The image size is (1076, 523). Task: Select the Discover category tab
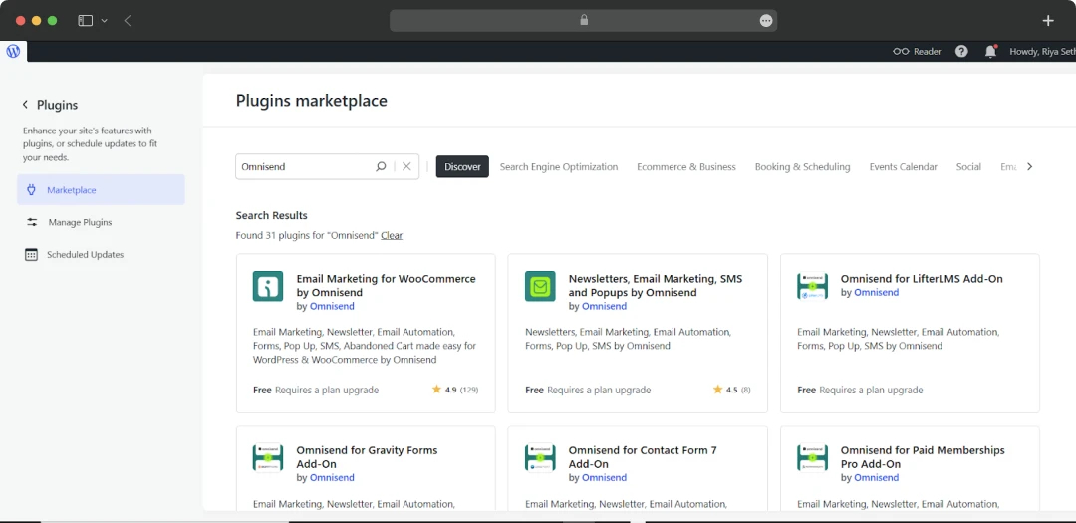tap(462, 166)
